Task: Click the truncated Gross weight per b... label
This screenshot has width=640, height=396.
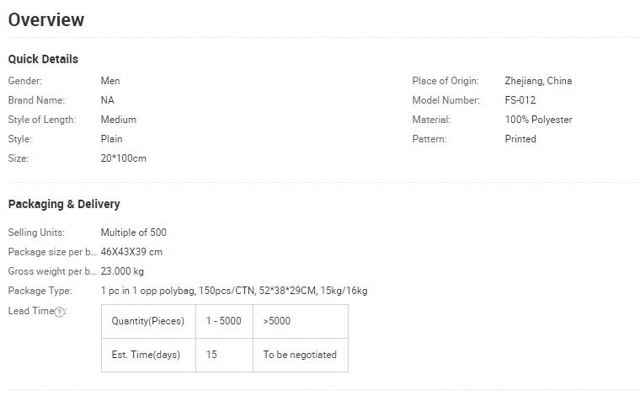Action: click(52, 271)
